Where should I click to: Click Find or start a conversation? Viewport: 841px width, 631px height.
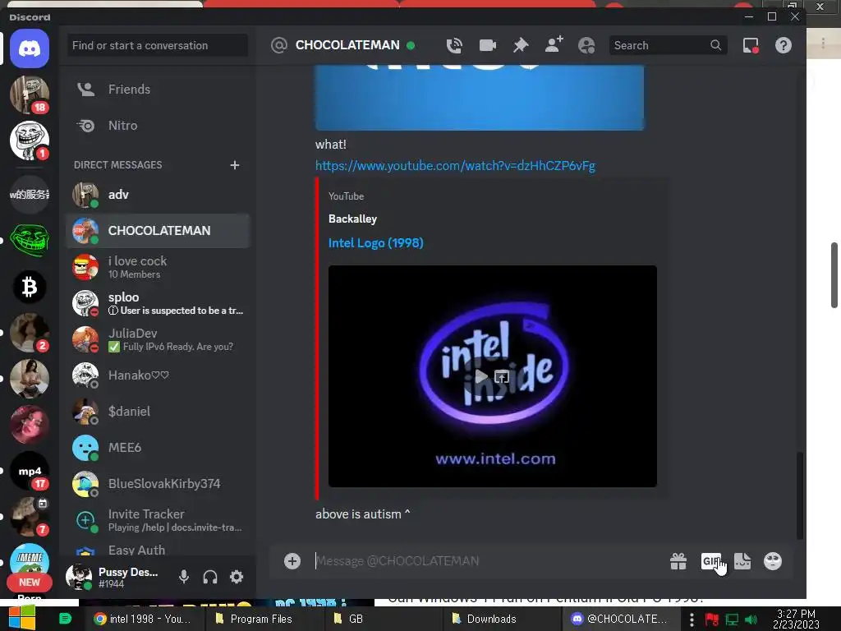pos(158,46)
